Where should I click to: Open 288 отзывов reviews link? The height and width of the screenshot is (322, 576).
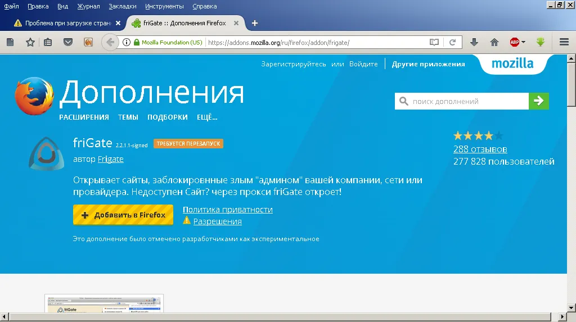[x=480, y=149]
